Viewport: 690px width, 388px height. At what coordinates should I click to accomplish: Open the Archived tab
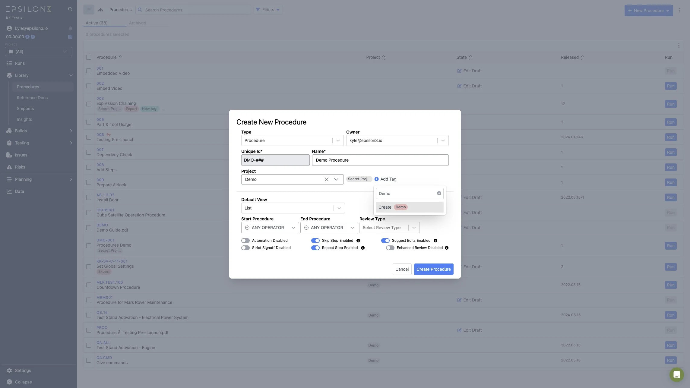(x=138, y=23)
